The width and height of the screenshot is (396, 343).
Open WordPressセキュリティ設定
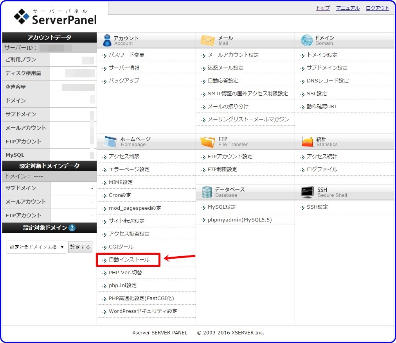pyautogui.click(x=143, y=311)
